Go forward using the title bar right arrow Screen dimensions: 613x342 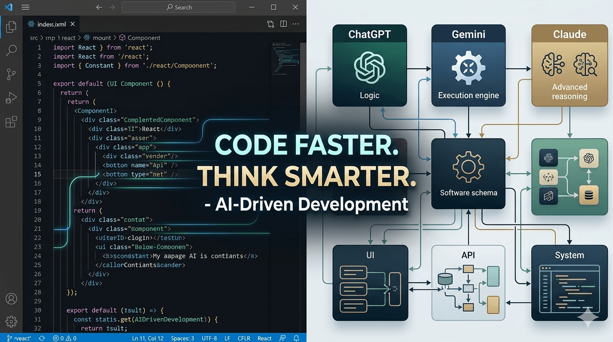[112, 7]
